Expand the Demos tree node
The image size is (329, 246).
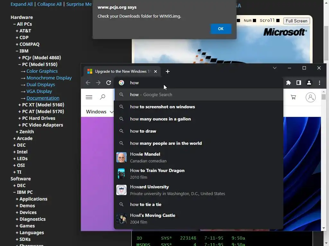(25, 206)
